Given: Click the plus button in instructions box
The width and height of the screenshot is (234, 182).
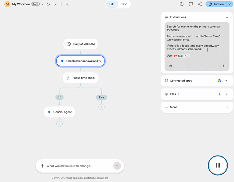Looking at the screenshot, I should click(x=223, y=66).
